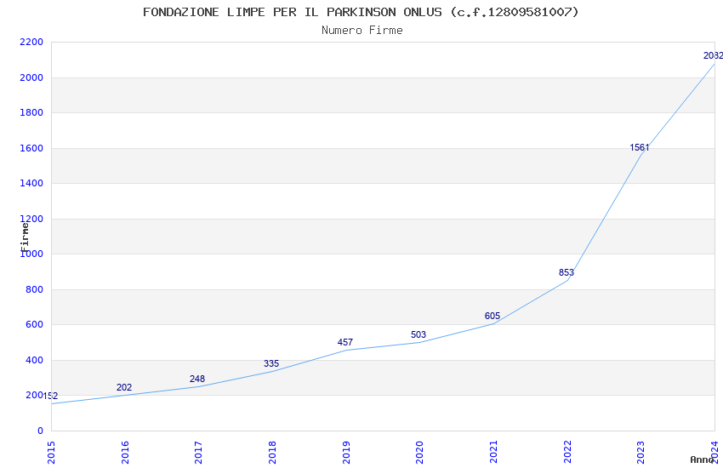Click the data label 1561
The height and width of the screenshot is (468, 723).
[x=640, y=147]
